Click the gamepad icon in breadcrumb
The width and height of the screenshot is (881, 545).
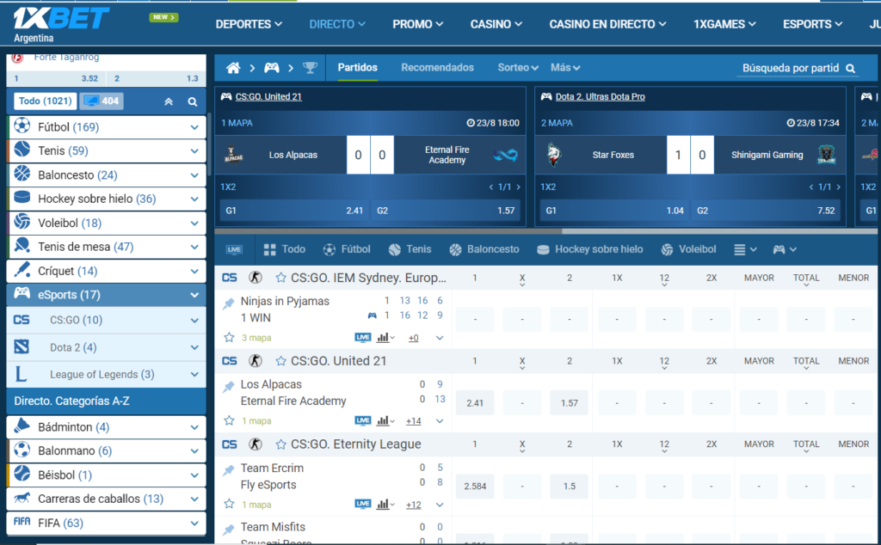tap(272, 68)
